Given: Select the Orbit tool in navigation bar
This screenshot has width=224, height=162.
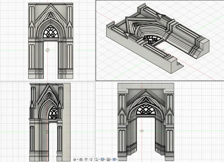Looking at the screenshot, I should pos(75,159).
